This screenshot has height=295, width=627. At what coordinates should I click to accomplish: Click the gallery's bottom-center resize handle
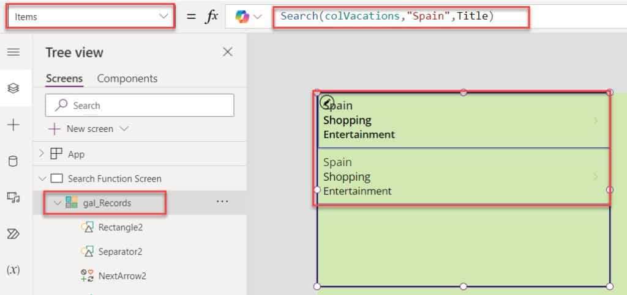coord(464,286)
